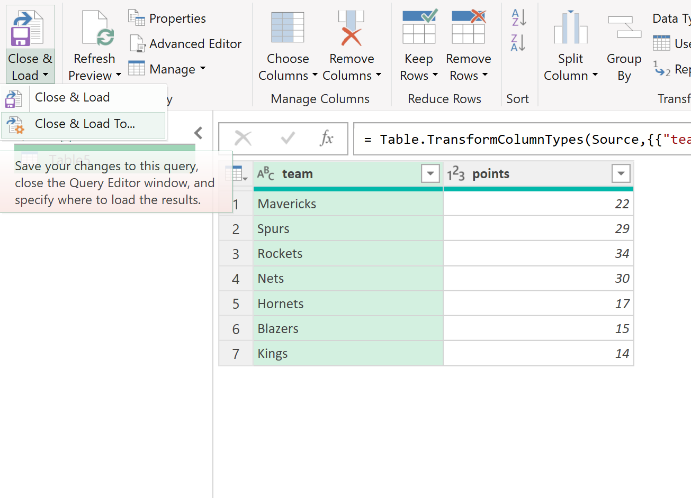Sort ascending with the A-Z icon
Image resolution: width=691 pixels, height=498 pixels.
518,17
